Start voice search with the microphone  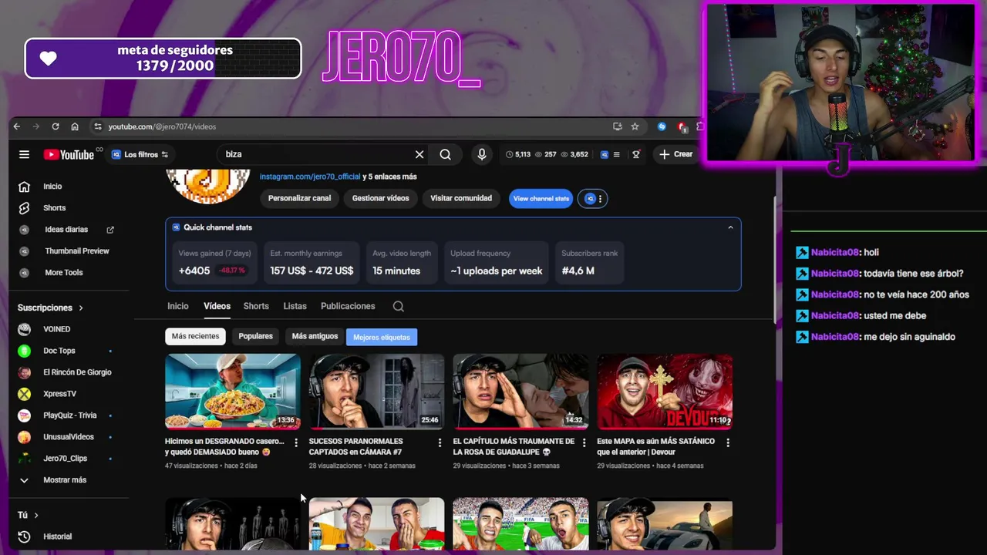point(482,154)
